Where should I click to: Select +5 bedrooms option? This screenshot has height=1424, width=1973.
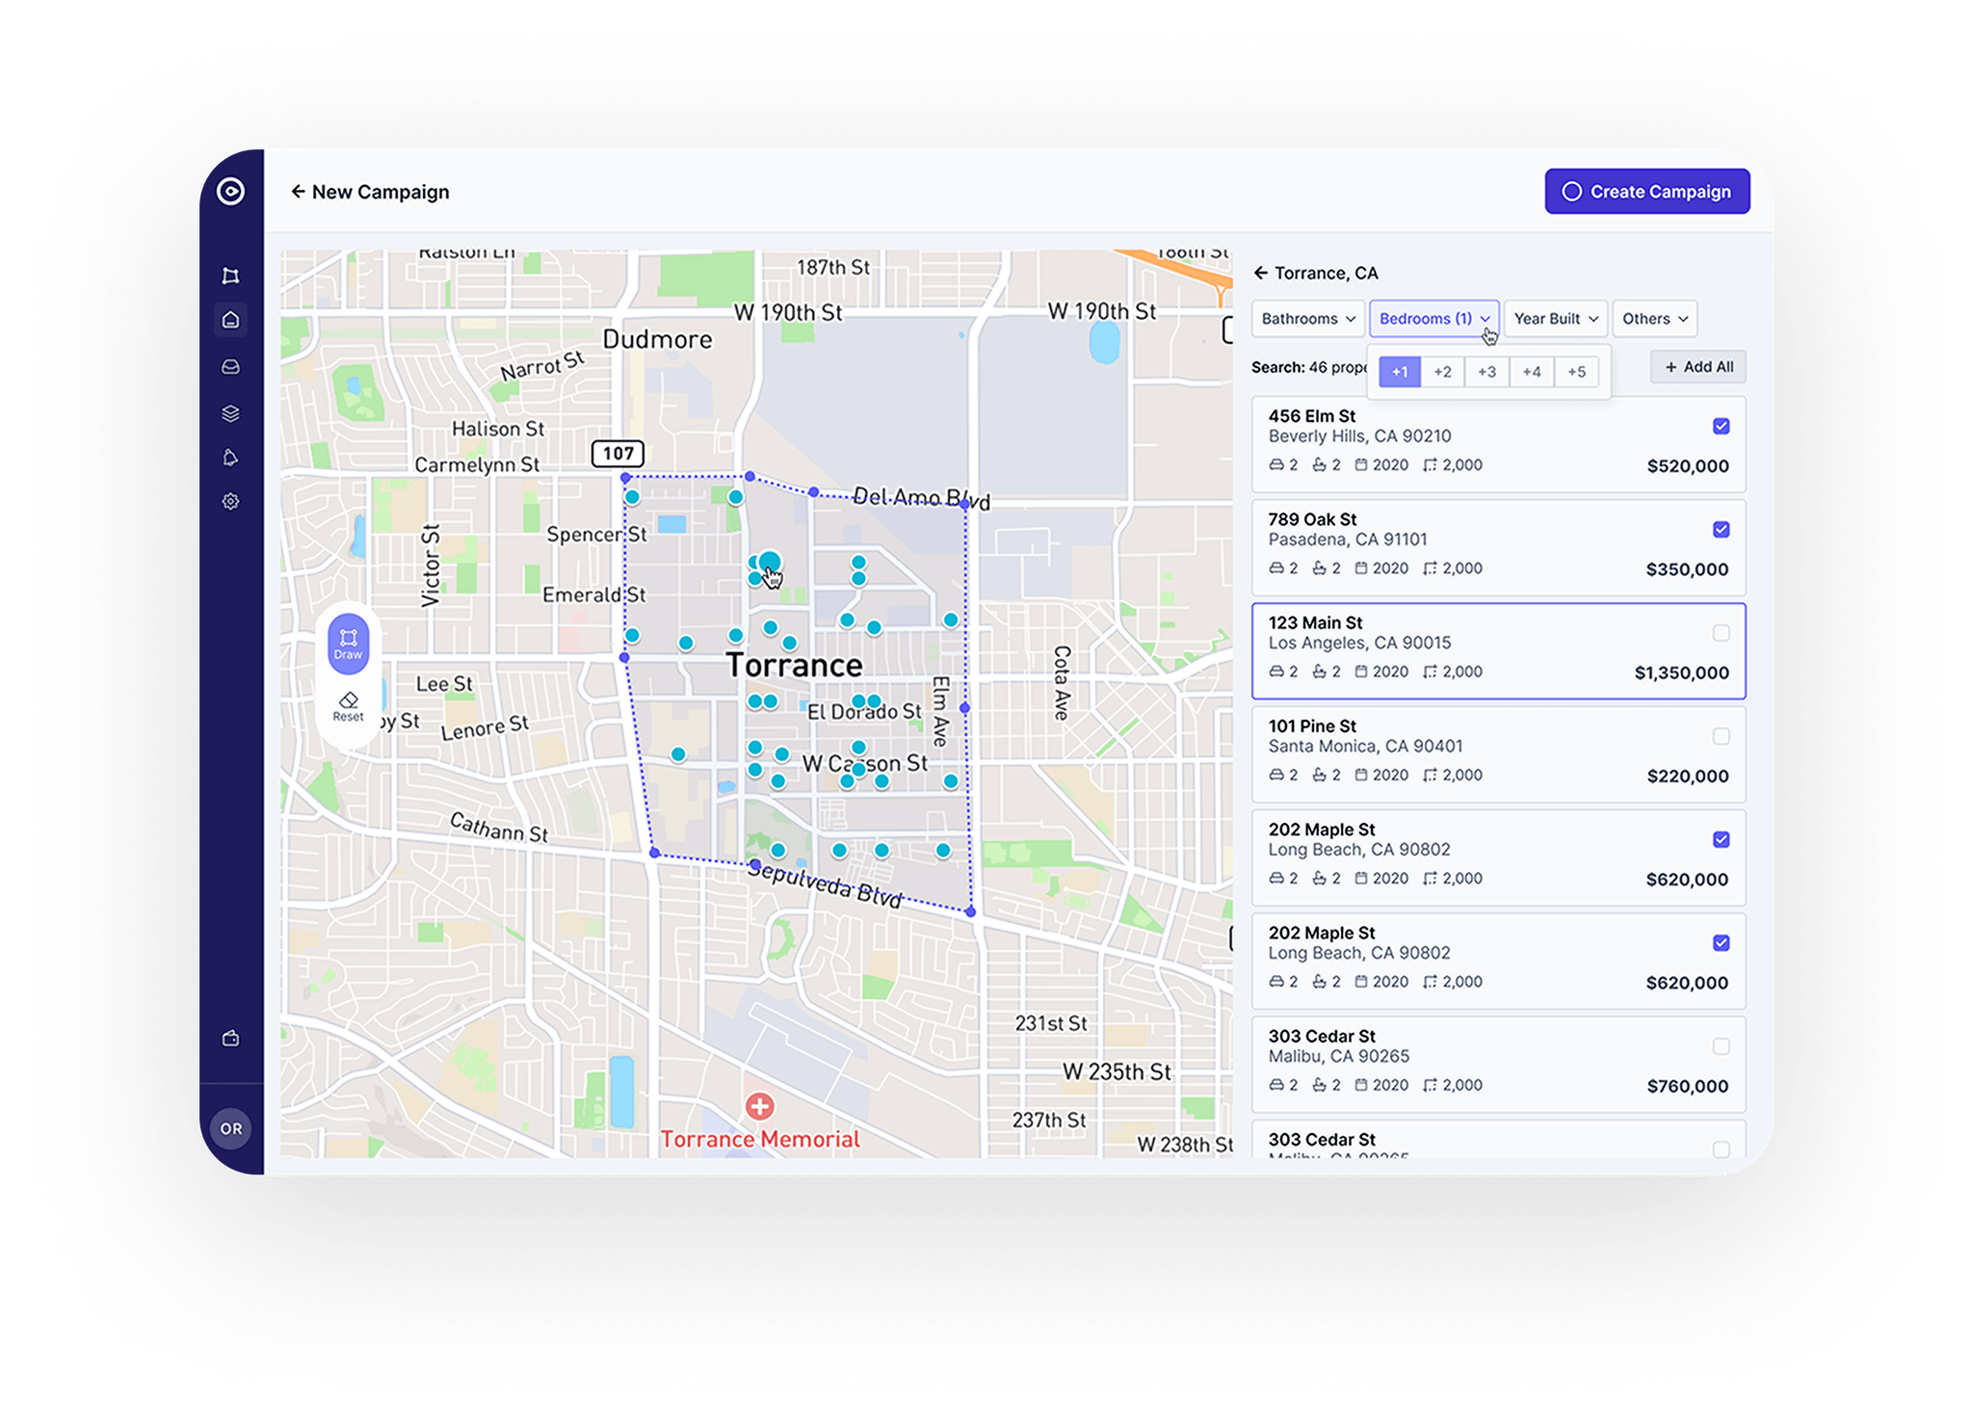pyautogui.click(x=1576, y=372)
